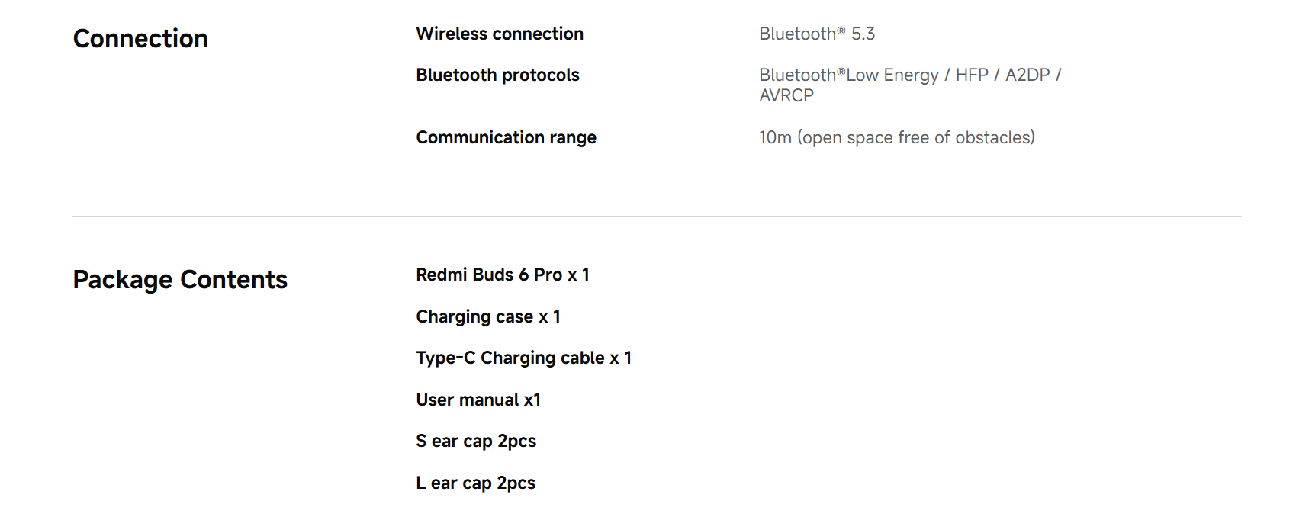The width and height of the screenshot is (1296, 530).
Task: Select the Wireless connection label
Action: click(500, 34)
